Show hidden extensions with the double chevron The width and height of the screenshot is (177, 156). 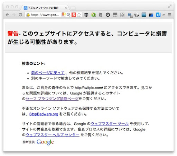tap(164, 15)
